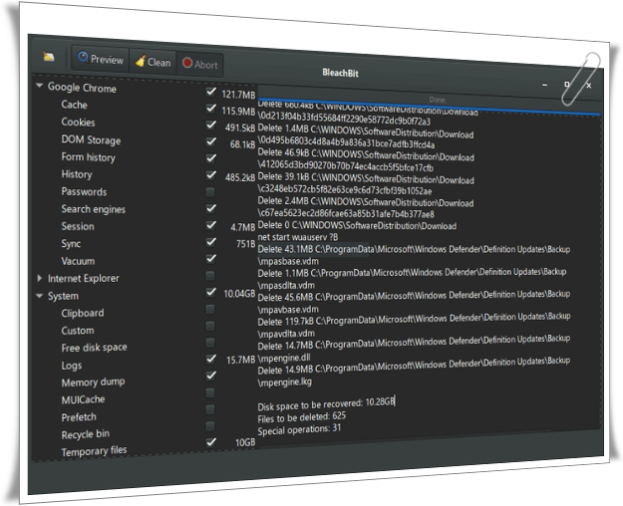
Task: Toggle the Temporary files checkbox
Action: pos(210,442)
